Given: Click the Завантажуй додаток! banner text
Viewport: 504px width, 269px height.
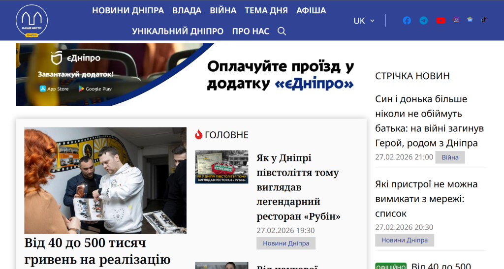Looking at the screenshot, I should click(75, 74).
